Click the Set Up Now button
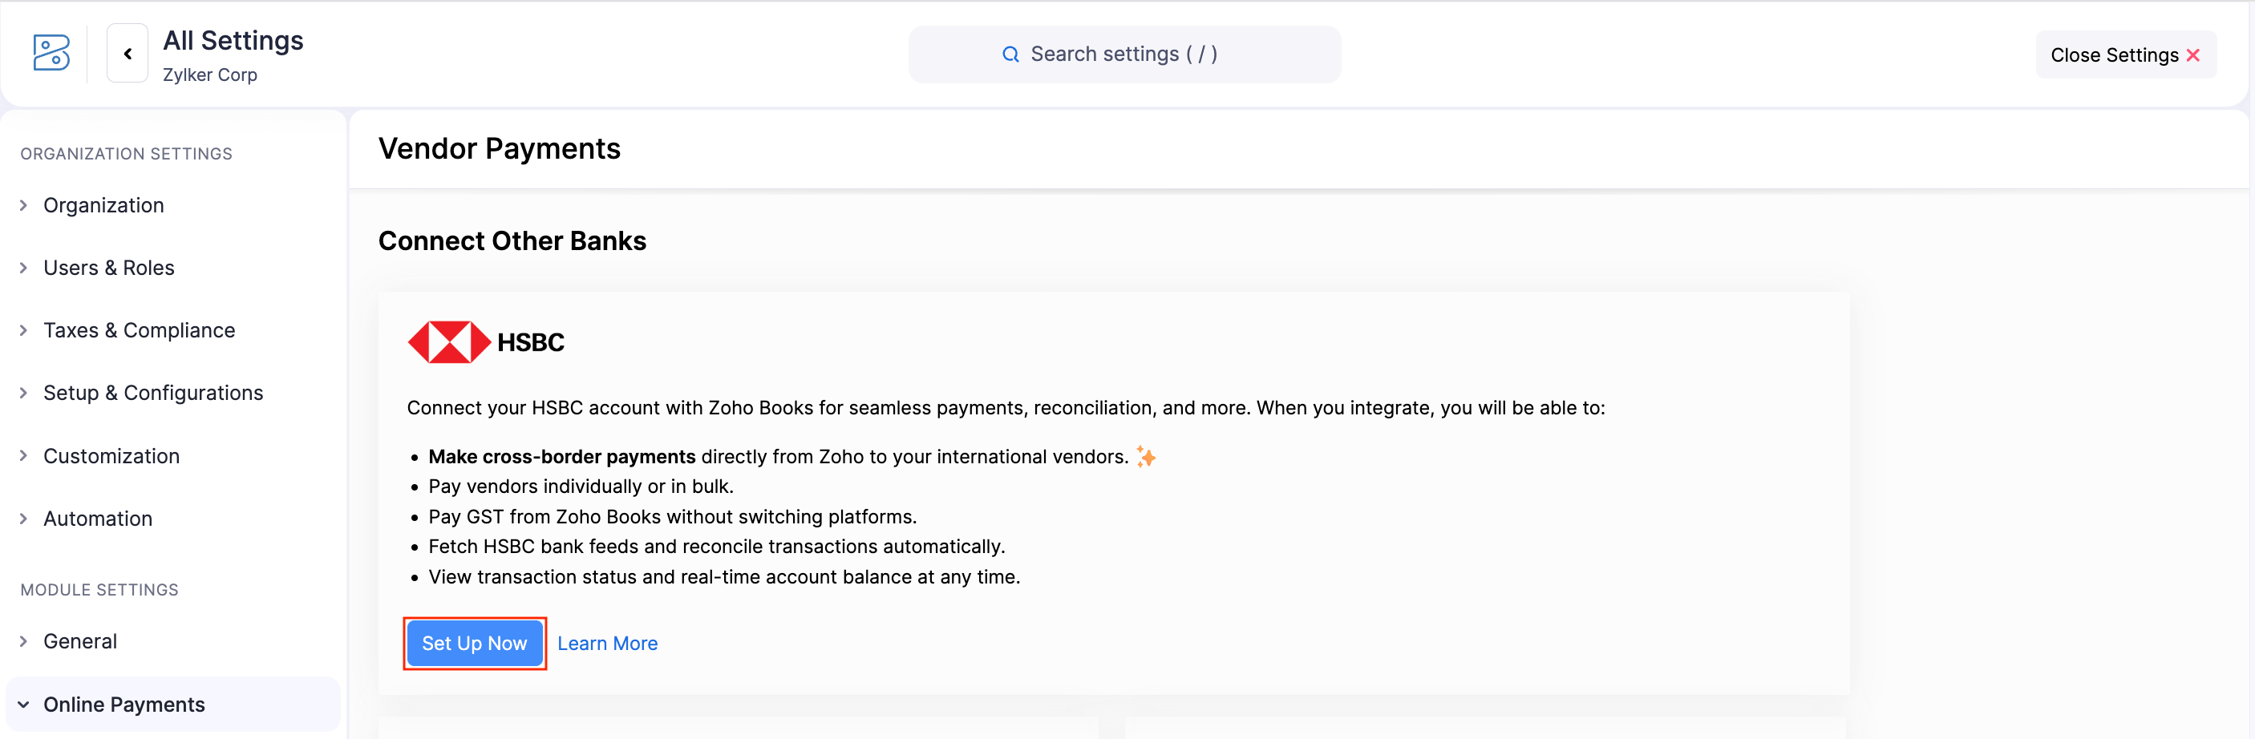This screenshot has height=739, width=2255. [x=474, y=643]
